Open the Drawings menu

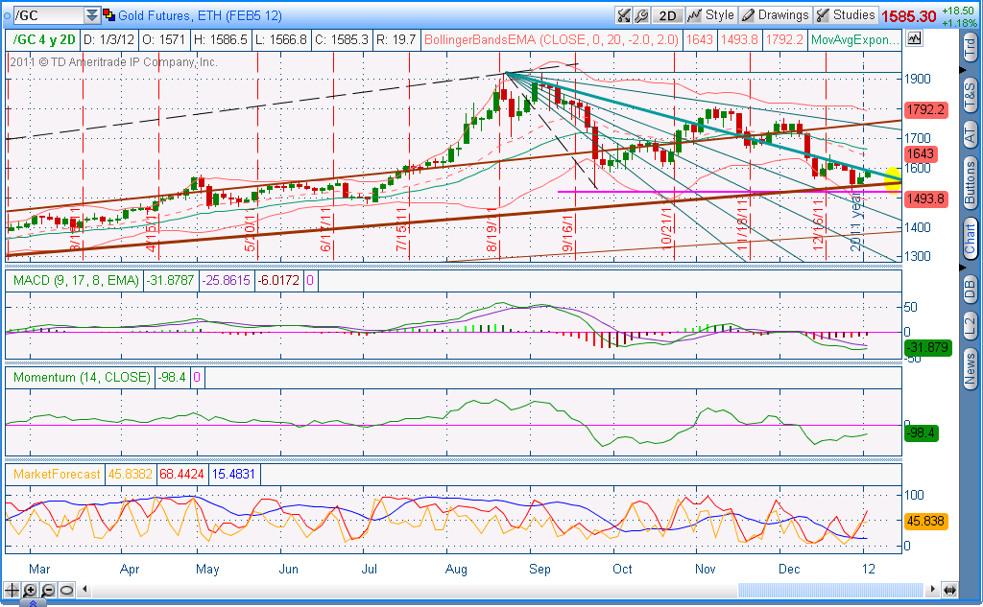coord(775,15)
